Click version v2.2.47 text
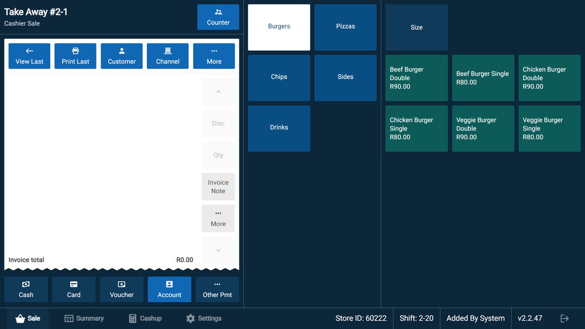 (530, 319)
